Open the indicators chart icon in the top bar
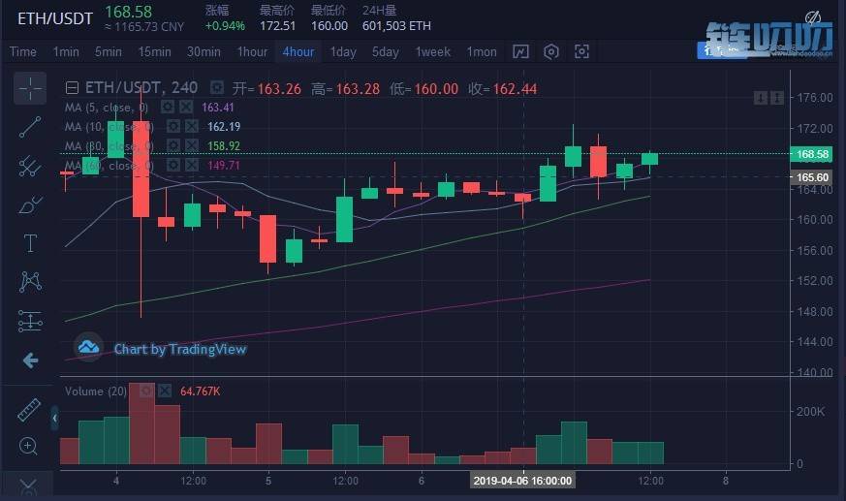The image size is (846, 501). coord(521,51)
